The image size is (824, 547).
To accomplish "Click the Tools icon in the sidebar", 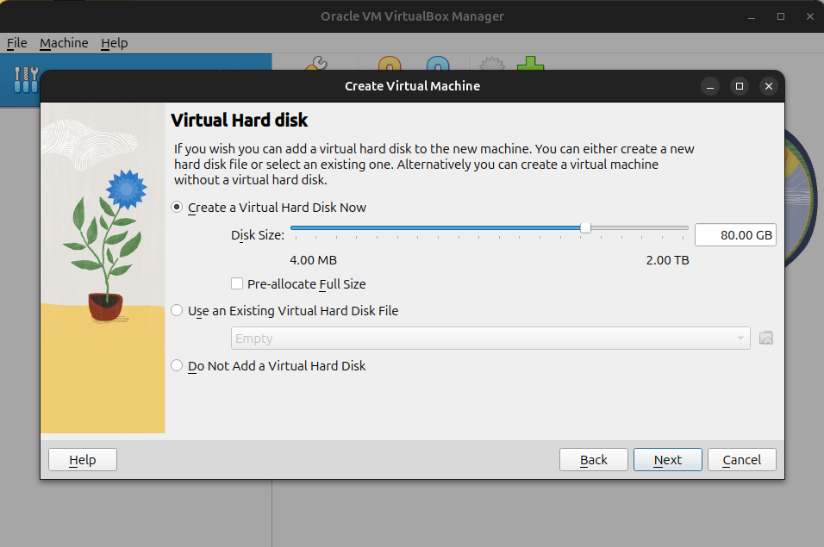I will click(x=26, y=79).
